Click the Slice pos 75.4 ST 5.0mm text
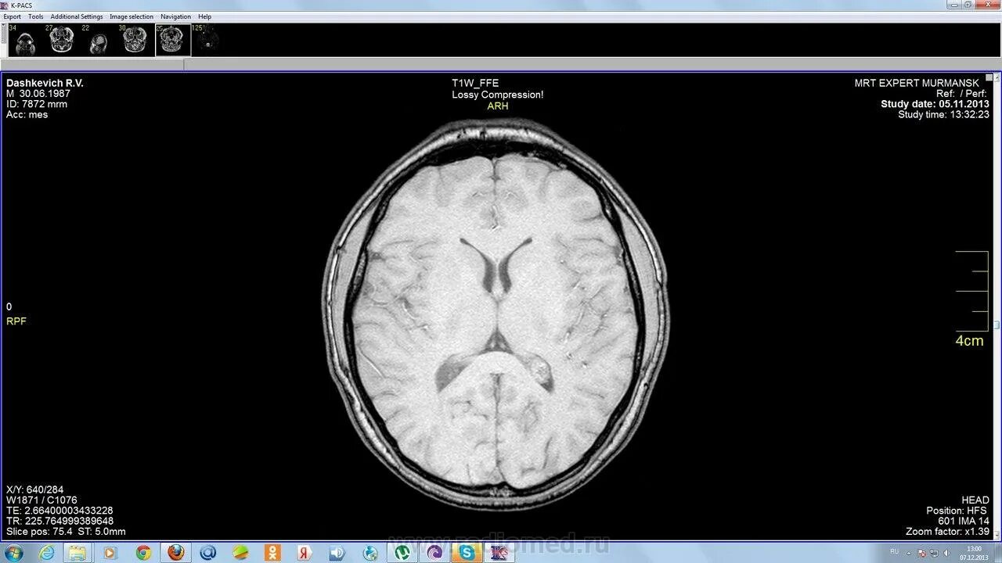 66,532
